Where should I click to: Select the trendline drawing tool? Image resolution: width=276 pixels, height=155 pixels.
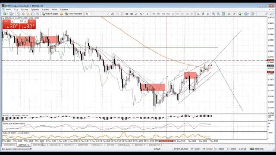click(107, 14)
